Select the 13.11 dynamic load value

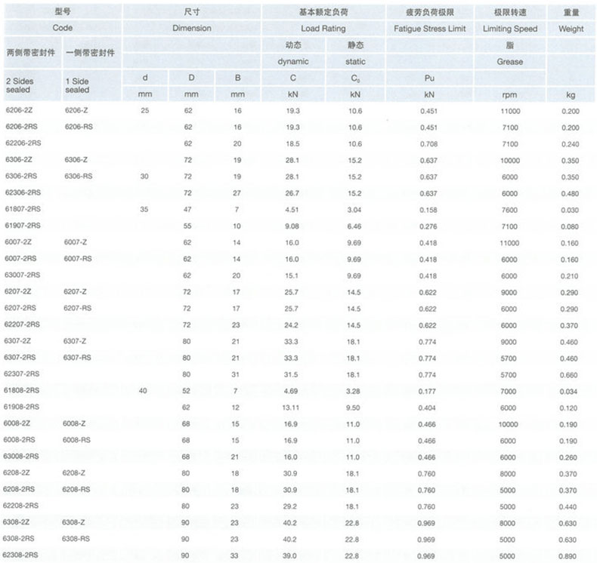tap(292, 407)
